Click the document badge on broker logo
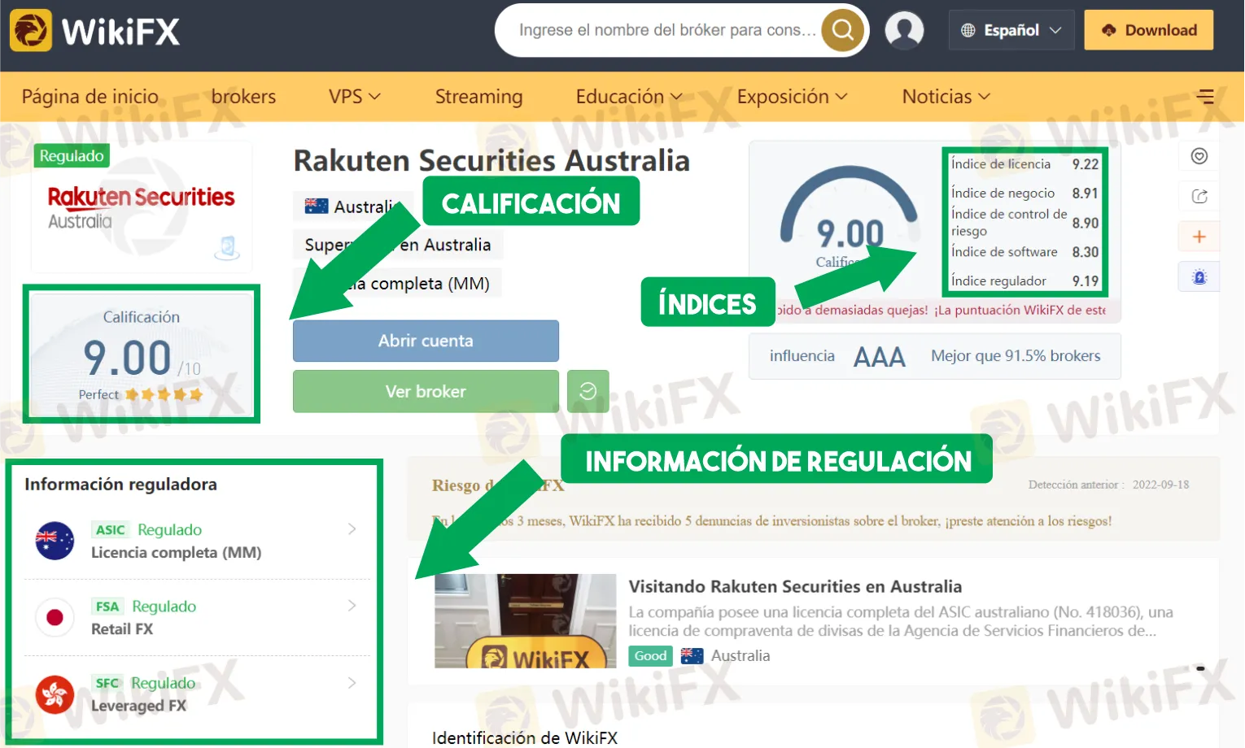Image resolution: width=1245 pixels, height=748 pixels. [x=227, y=247]
